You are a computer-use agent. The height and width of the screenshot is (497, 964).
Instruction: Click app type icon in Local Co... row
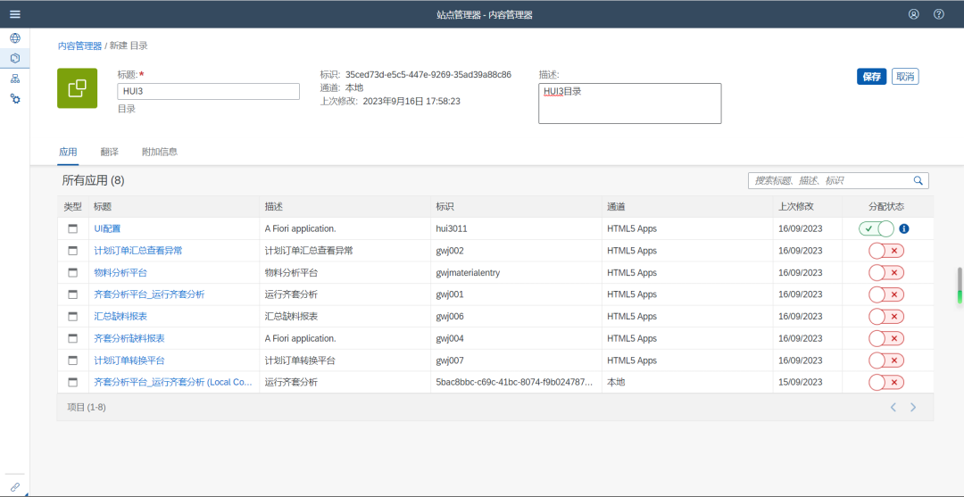(73, 382)
